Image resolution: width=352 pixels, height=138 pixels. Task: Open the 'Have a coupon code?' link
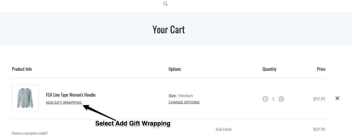click(x=30, y=133)
